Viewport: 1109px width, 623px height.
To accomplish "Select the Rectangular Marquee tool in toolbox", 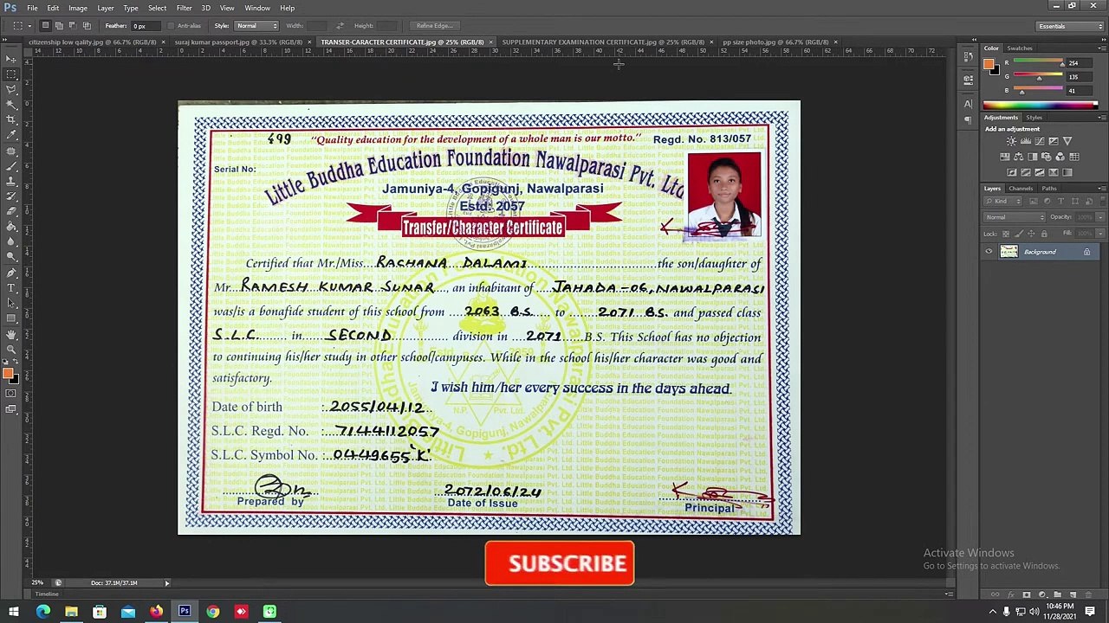I will (11, 74).
